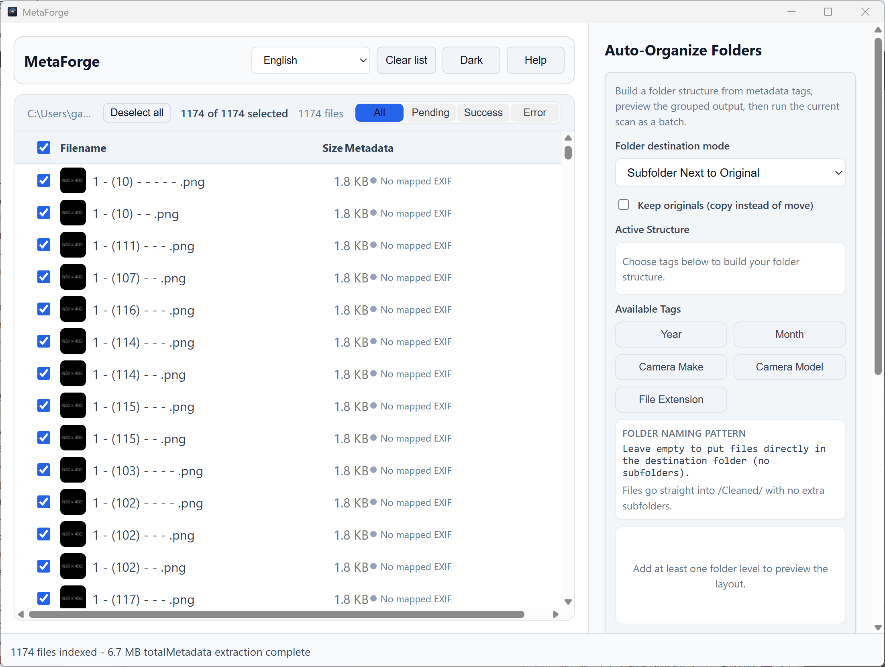The width and height of the screenshot is (885, 667).
Task: Click the folder path C:\Users\ga...
Action: (x=59, y=114)
